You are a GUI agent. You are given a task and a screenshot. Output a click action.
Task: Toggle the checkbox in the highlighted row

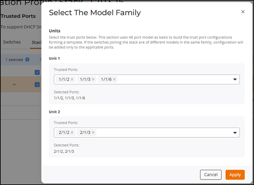click(37, 84)
